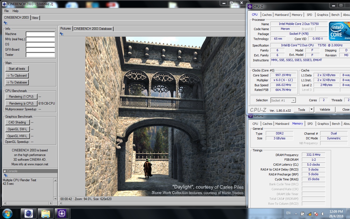Open SPD tab in top CPU-Z window

309,15
